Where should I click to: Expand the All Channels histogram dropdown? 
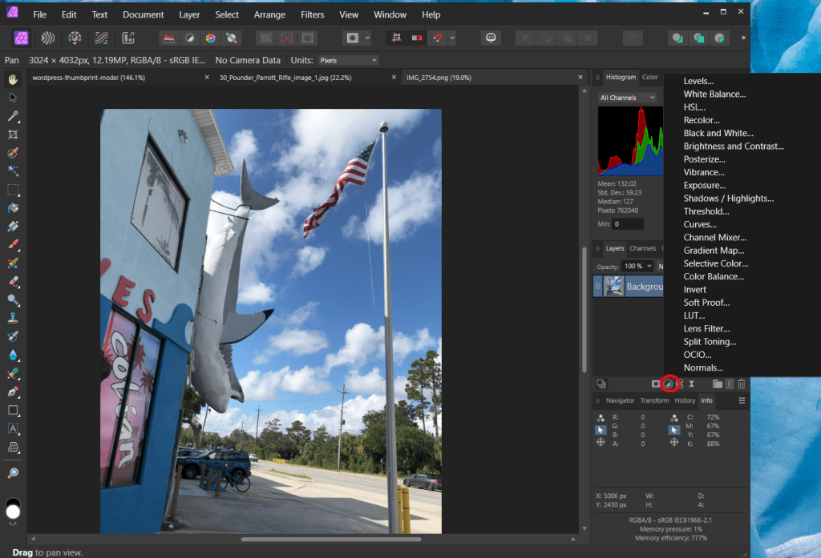[x=627, y=98]
